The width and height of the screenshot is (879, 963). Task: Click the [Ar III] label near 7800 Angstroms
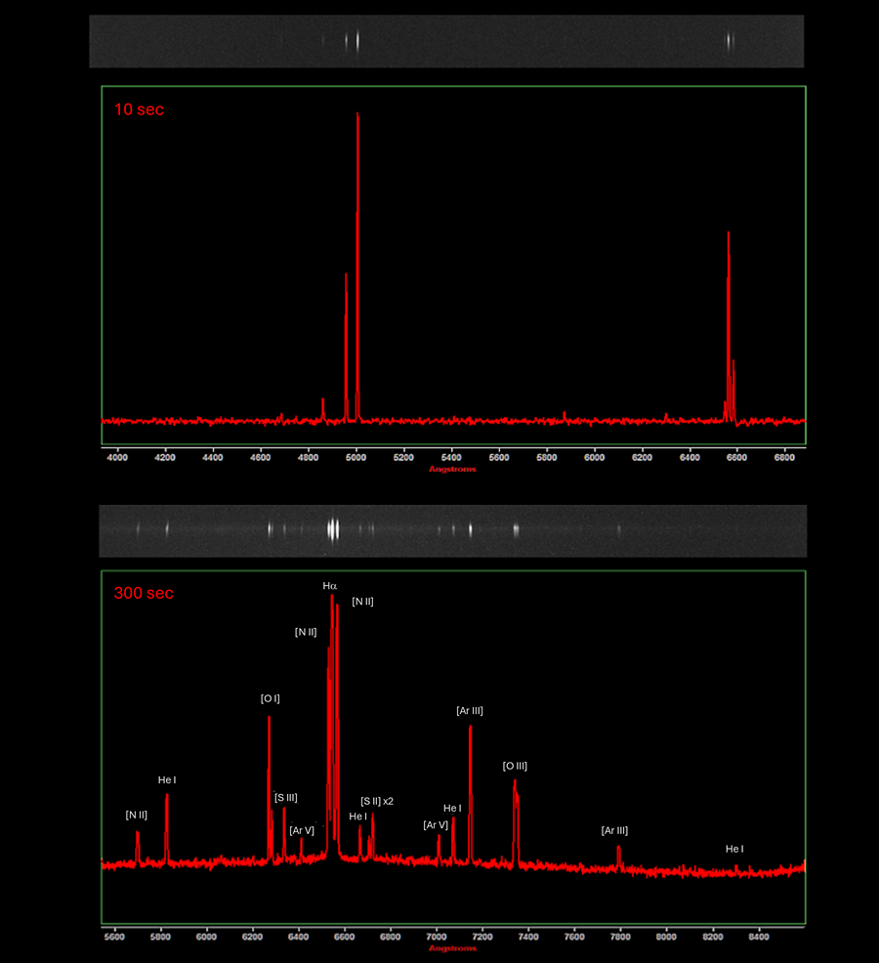pyautogui.click(x=614, y=830)
